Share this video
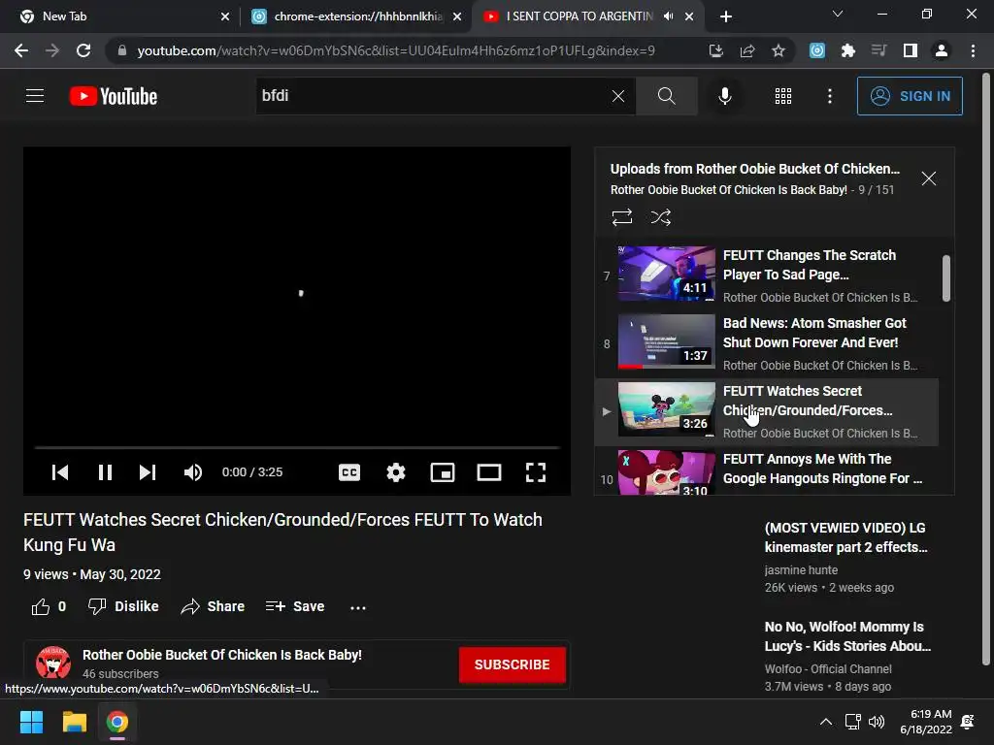 click(x=213, y=606)
